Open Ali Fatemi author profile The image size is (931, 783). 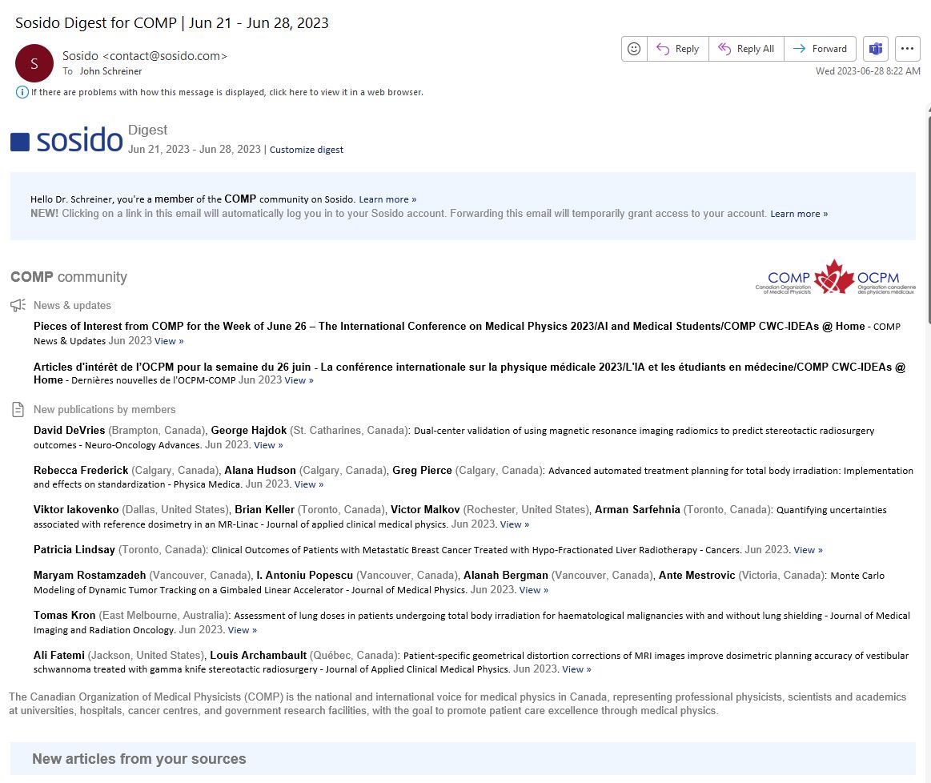click(58, 655)
